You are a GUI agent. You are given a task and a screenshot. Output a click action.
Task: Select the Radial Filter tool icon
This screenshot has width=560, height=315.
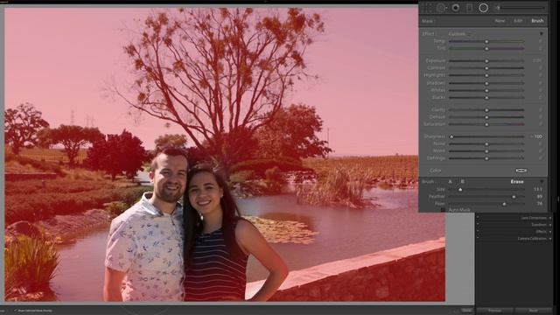pos(484,8)
